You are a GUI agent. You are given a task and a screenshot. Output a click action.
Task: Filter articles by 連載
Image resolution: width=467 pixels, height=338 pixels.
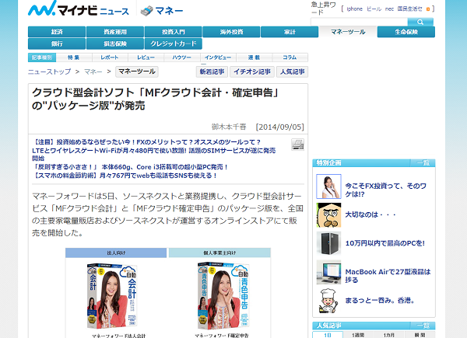(x=254, y=57)
